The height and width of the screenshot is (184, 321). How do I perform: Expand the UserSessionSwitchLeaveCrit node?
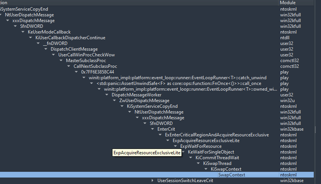(152, 180)
